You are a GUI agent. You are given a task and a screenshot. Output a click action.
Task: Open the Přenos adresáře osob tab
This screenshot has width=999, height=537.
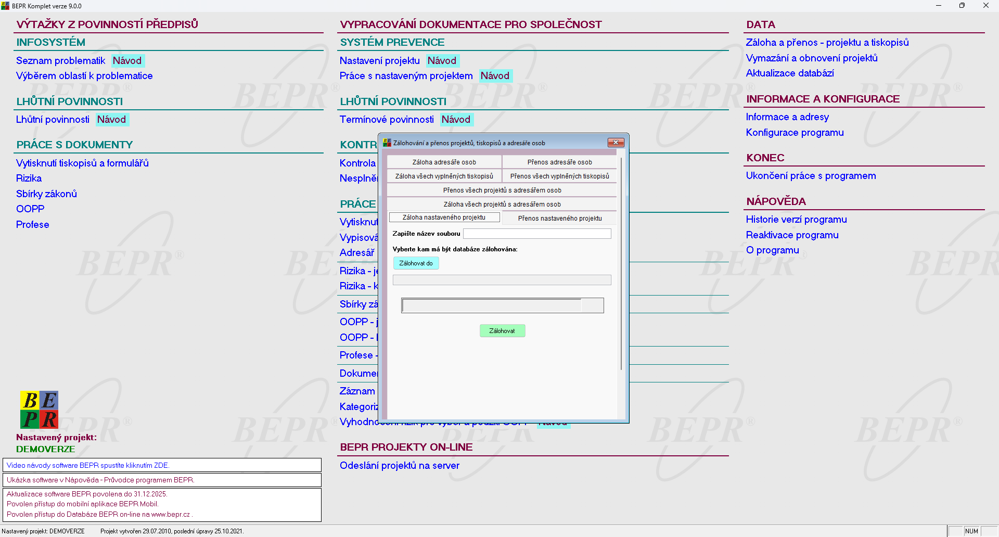click(x=559, y=162)
